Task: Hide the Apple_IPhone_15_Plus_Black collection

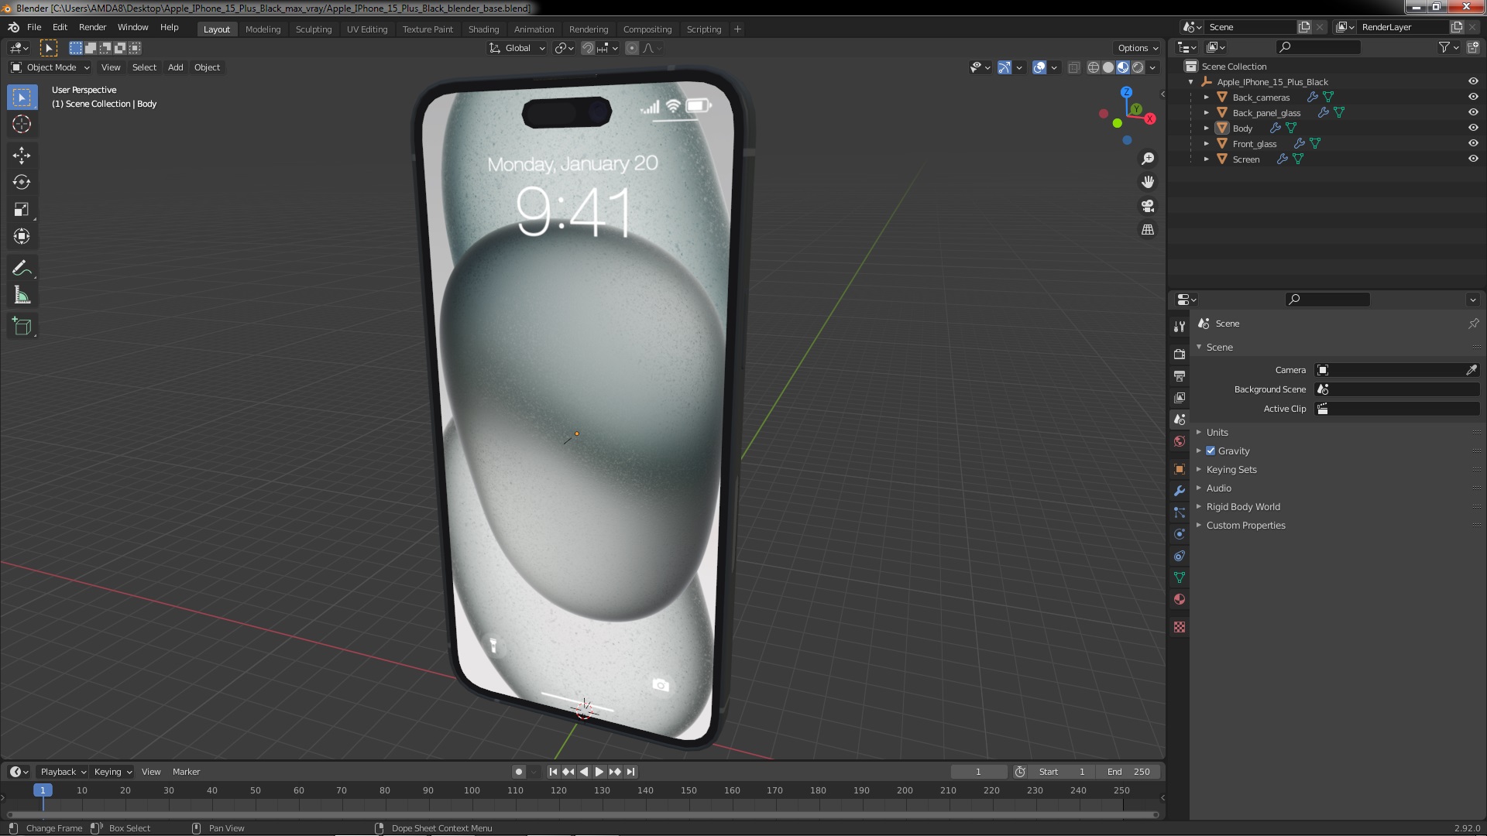Action: (x=1473, y=81)
